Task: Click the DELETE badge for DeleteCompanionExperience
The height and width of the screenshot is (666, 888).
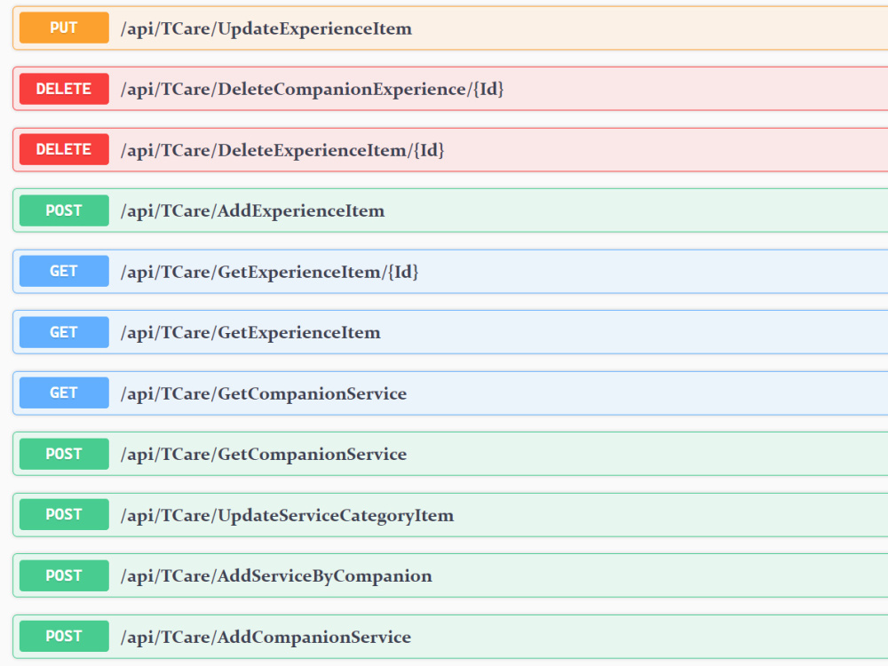Action: click(64, 89)
